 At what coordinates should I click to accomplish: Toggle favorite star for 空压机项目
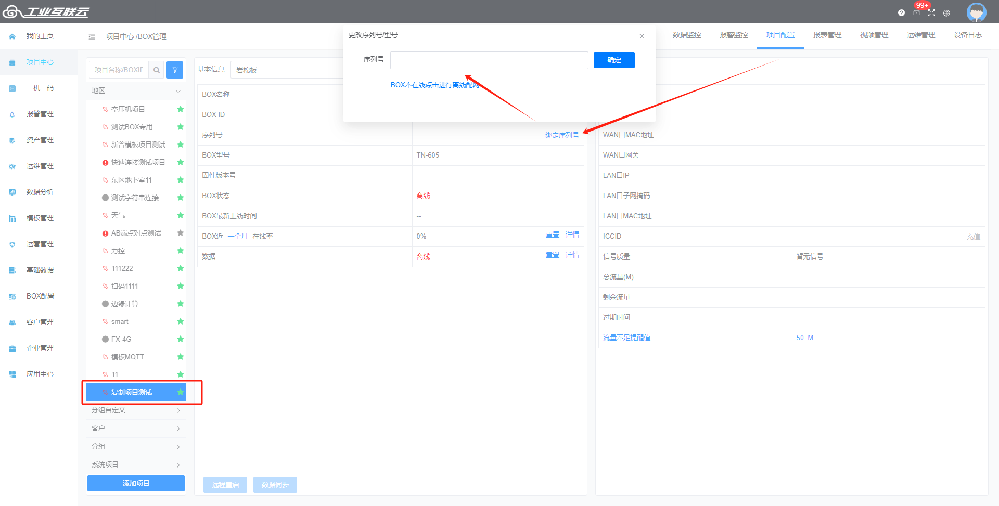181,109
